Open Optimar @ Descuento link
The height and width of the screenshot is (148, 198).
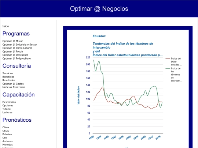tap(15, 55)
